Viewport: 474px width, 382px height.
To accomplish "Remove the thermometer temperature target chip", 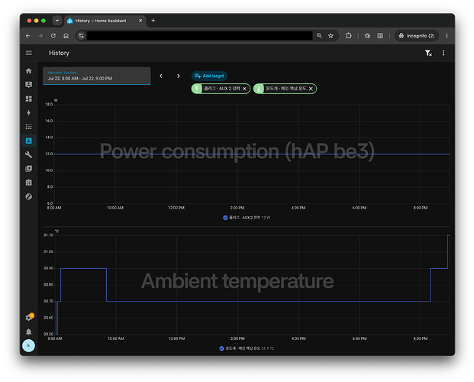I will coord(311,89).
